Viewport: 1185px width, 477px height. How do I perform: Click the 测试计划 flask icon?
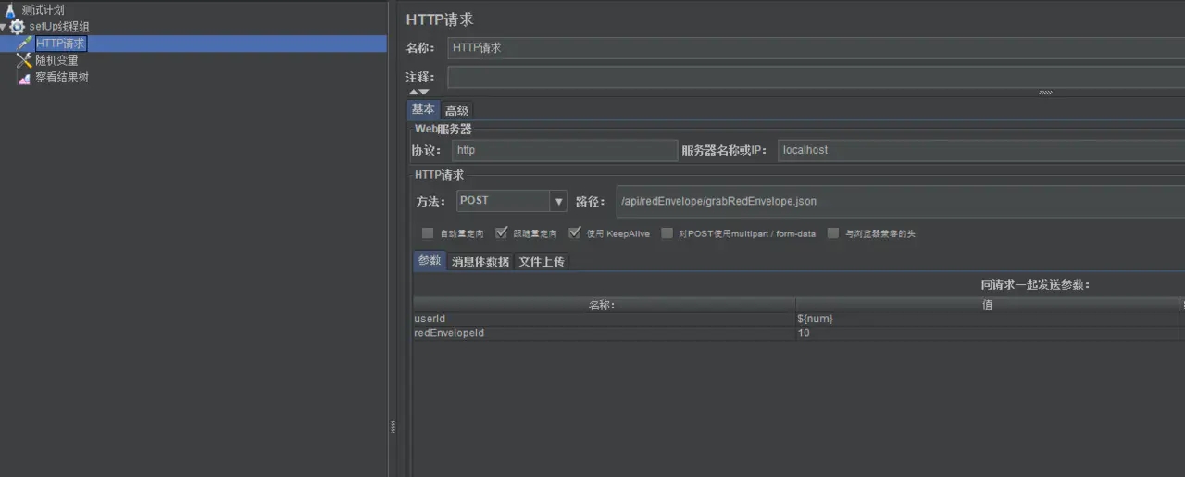(11, 10)
